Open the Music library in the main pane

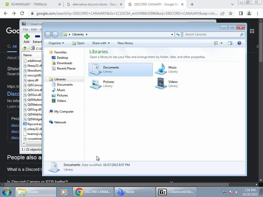[x=166, y=69]
